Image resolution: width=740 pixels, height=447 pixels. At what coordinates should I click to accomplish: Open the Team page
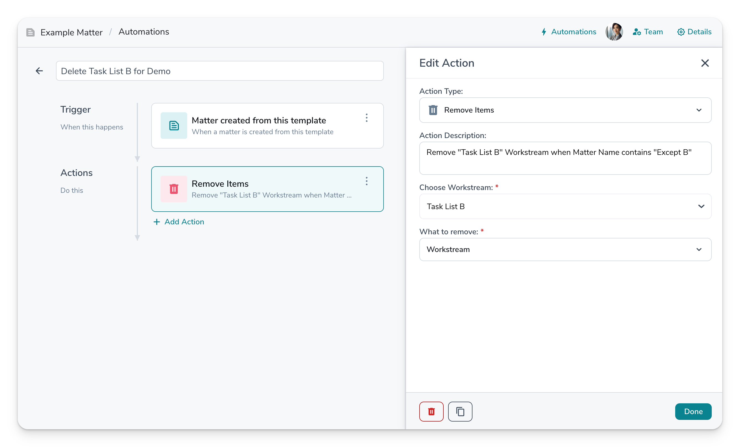(648, 32)
